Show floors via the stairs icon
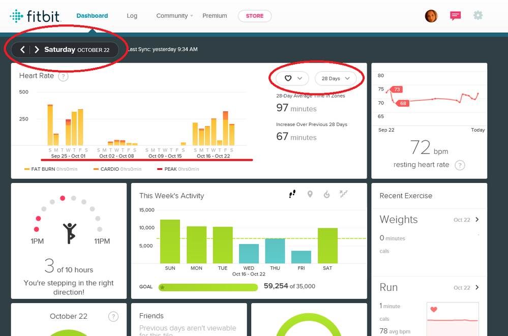Viewport: 508px width, 336px height. click(x=343, y=194)
